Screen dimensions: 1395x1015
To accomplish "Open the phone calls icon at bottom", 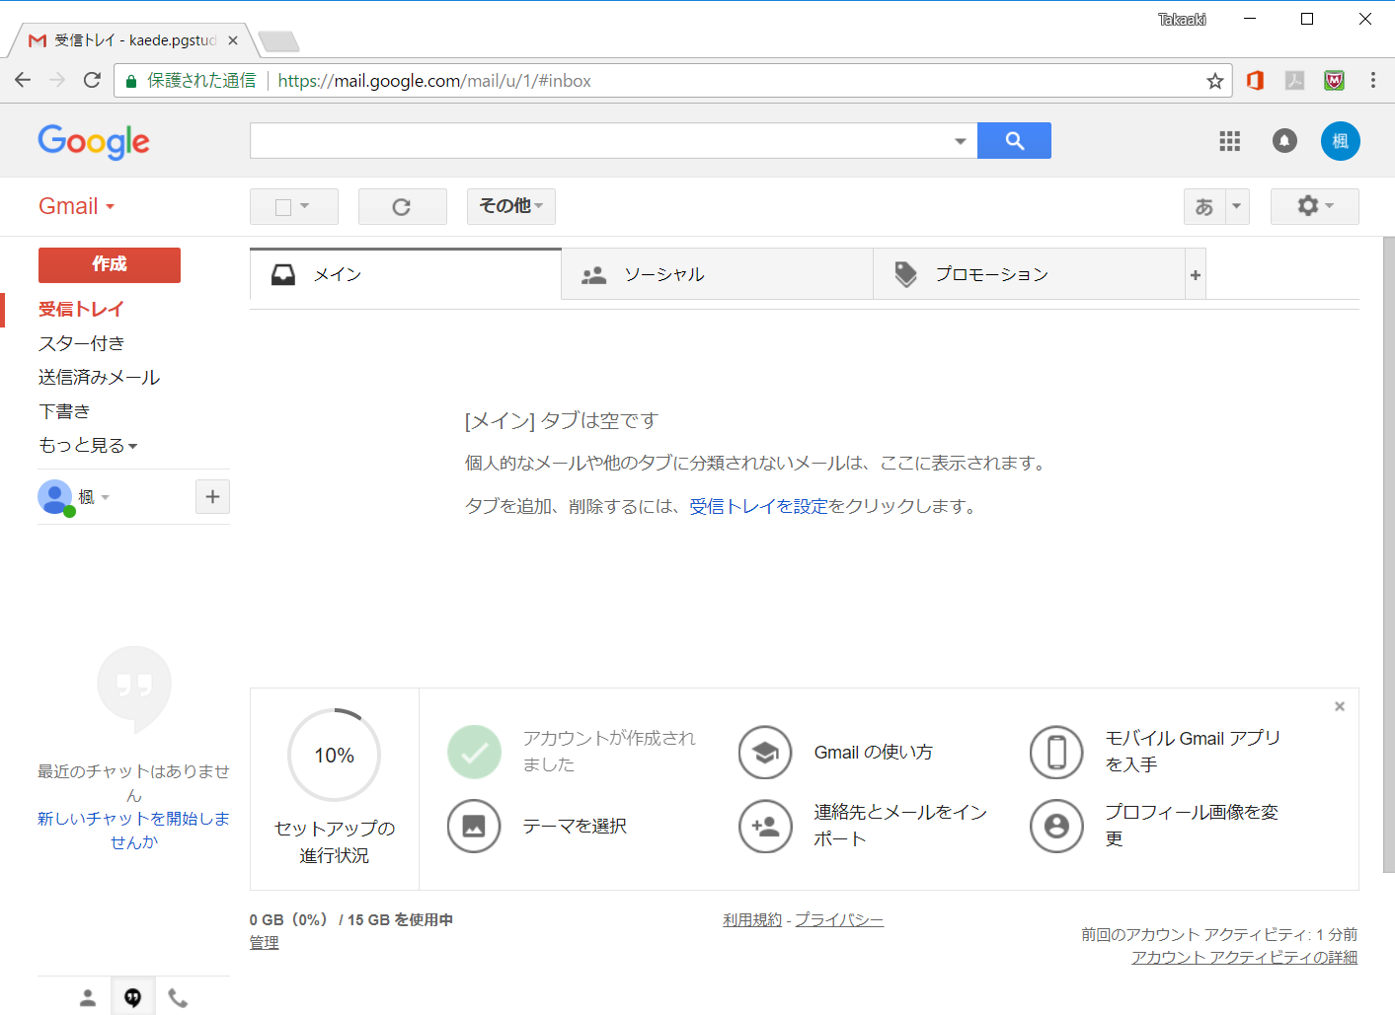I will (178, 998).
